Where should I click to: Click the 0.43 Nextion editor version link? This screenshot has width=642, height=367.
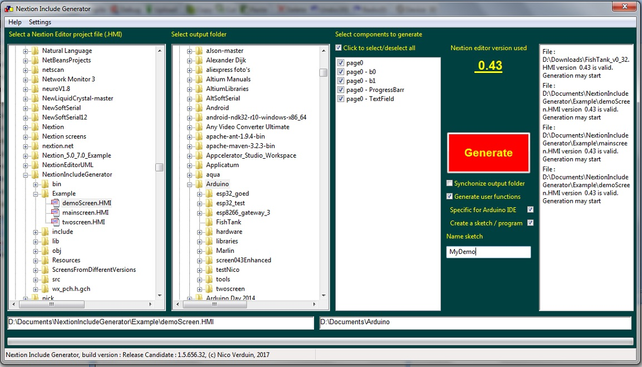[489, 66]
